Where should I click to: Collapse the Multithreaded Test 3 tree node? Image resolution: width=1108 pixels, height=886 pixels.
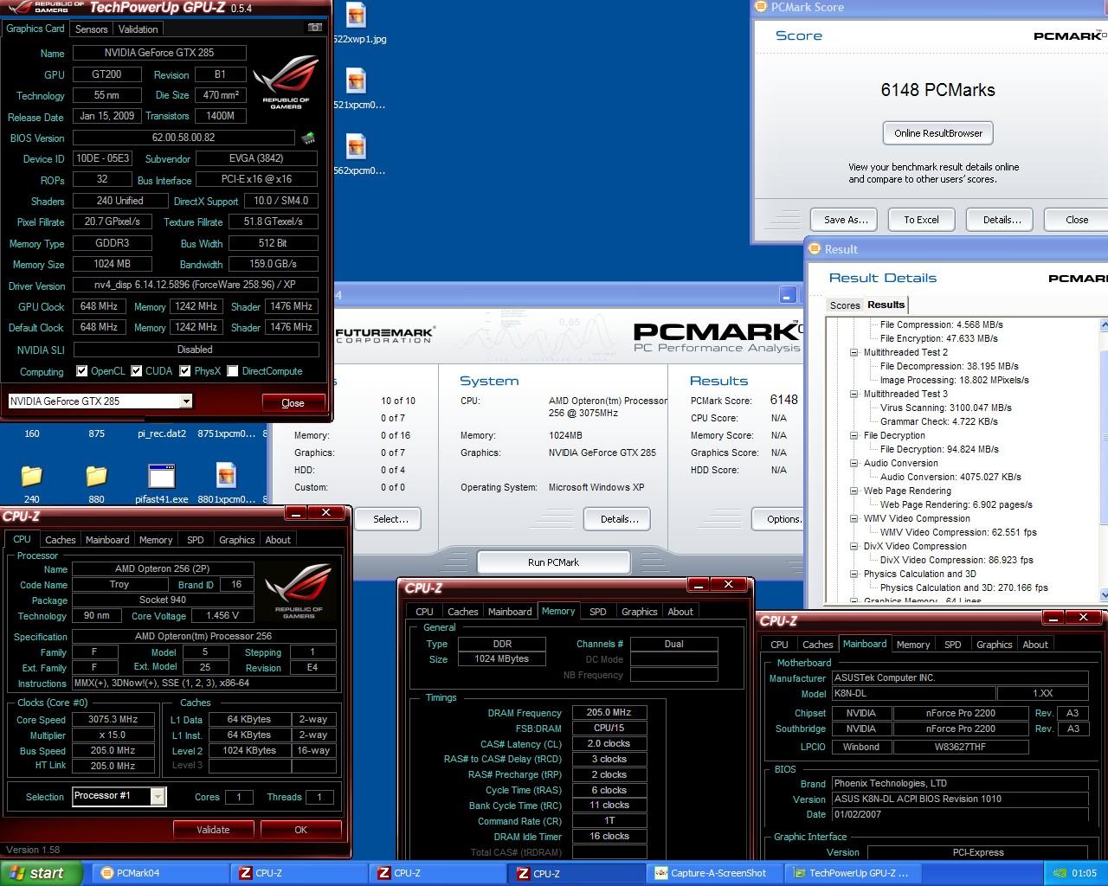click(x=854, y=394)
